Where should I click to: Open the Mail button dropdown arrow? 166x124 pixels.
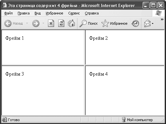coord(153,23)
